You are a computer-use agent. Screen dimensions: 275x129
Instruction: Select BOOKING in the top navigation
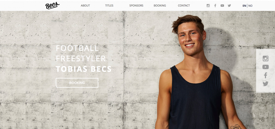click(160, 6)
